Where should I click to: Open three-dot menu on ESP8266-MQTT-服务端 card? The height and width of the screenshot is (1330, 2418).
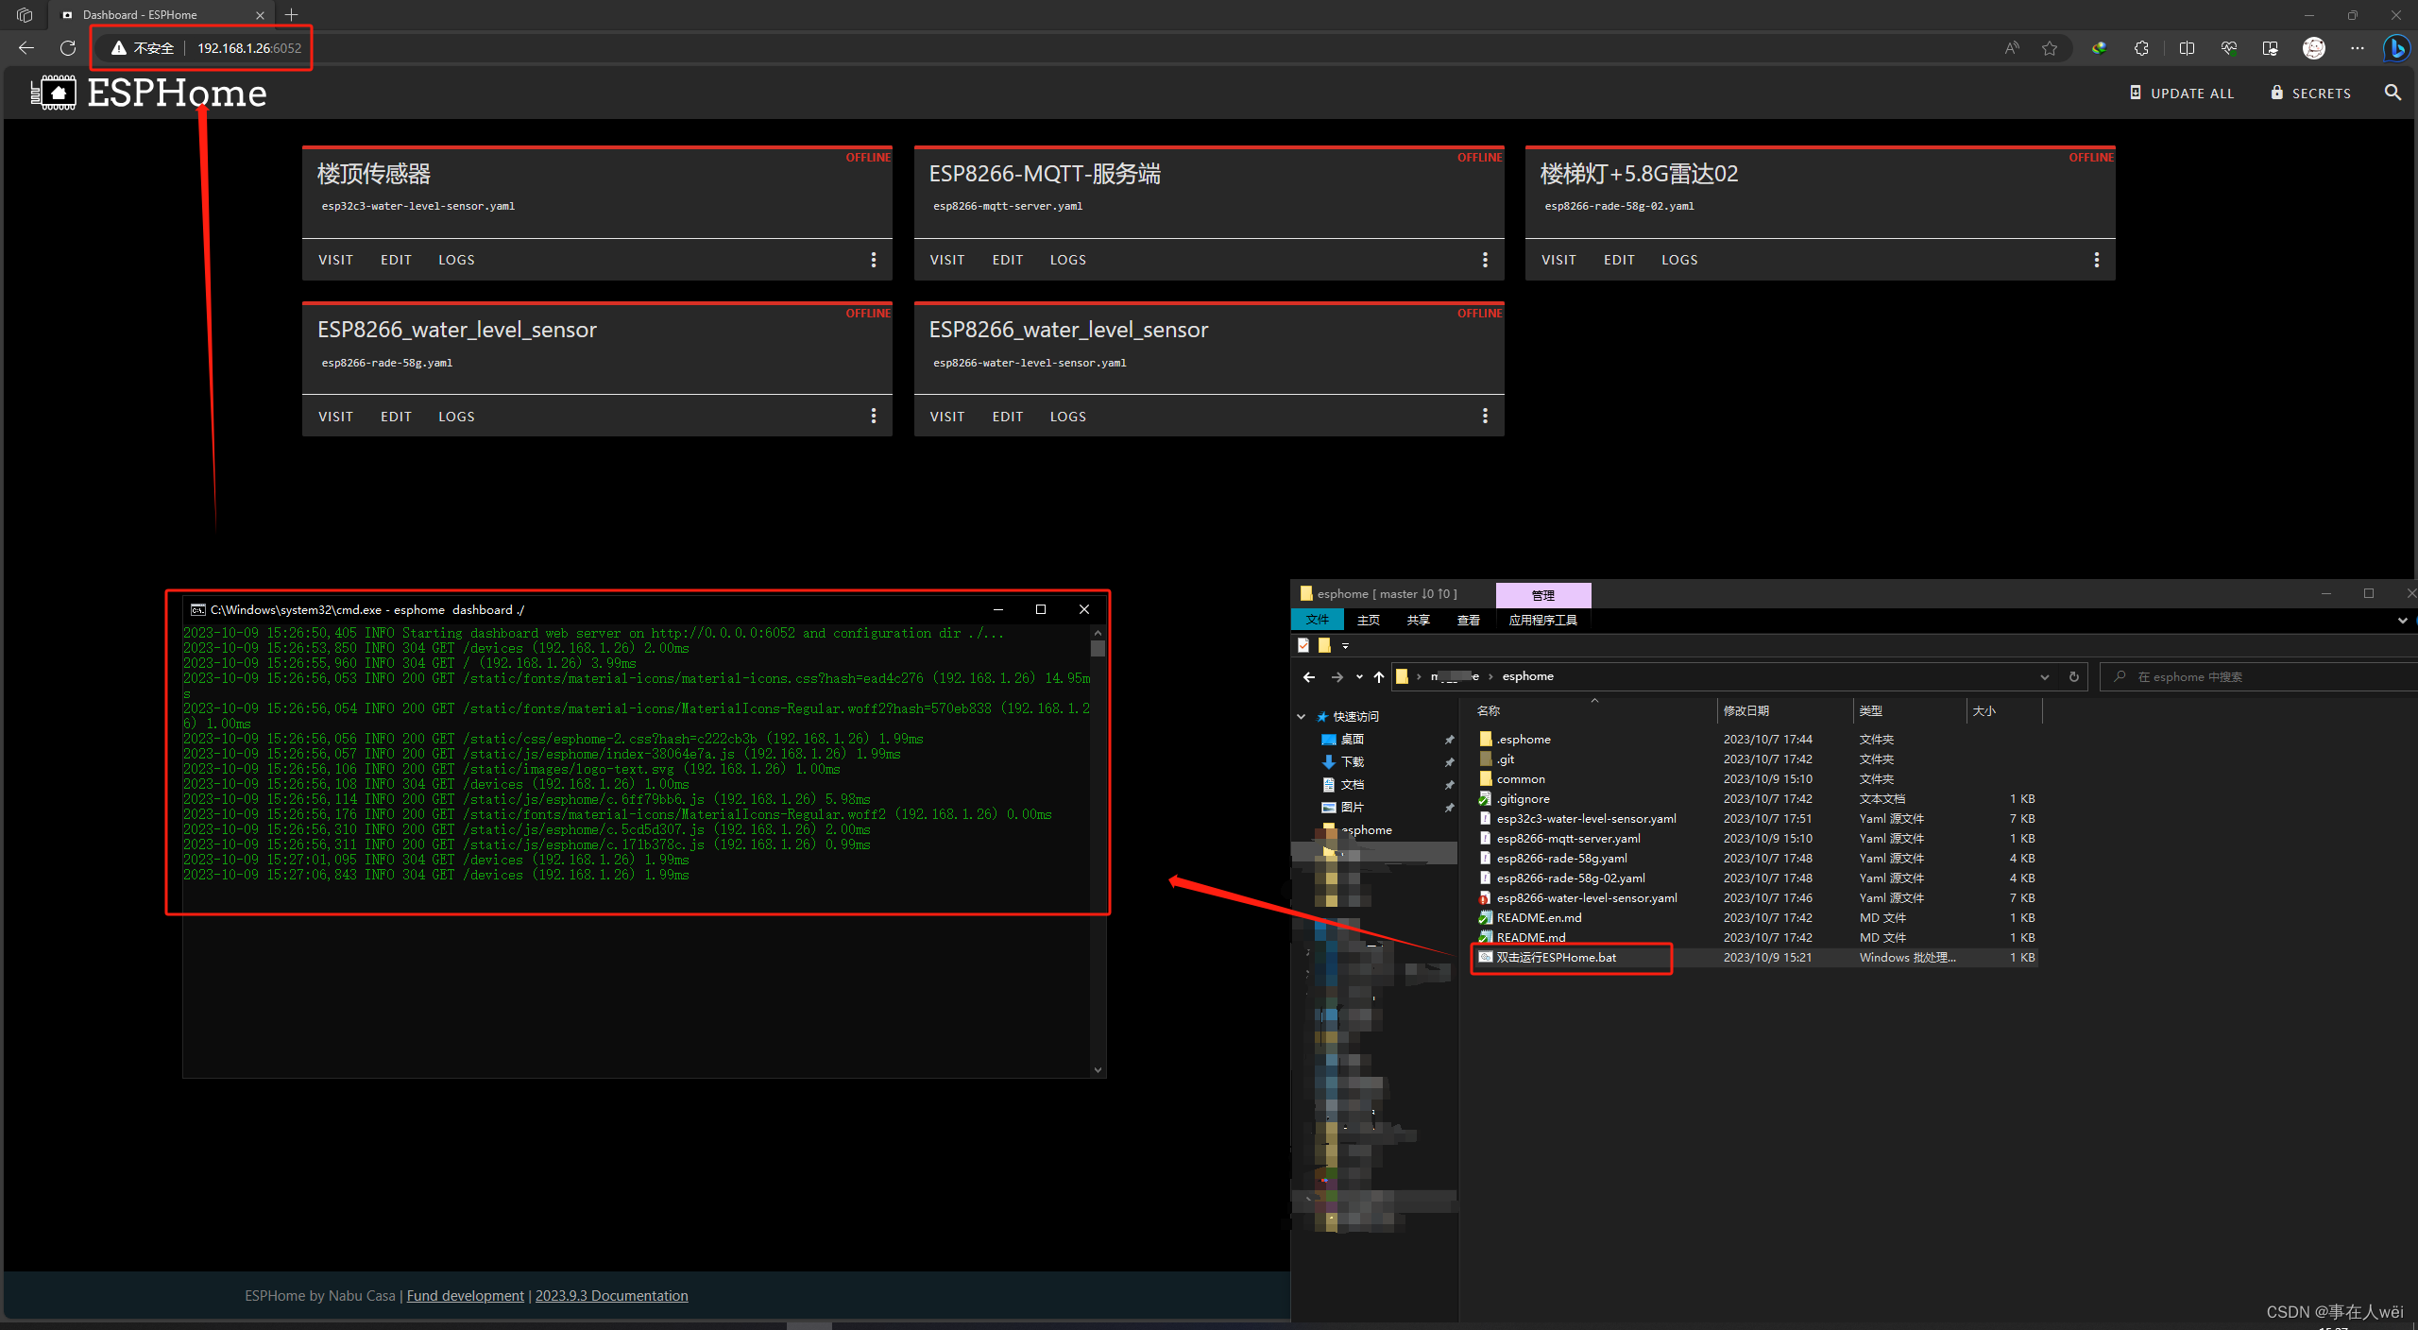pyautogui.click(x=1485, y=260)
